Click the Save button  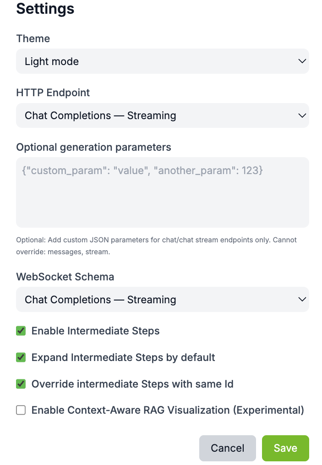[x=285, y=448]
